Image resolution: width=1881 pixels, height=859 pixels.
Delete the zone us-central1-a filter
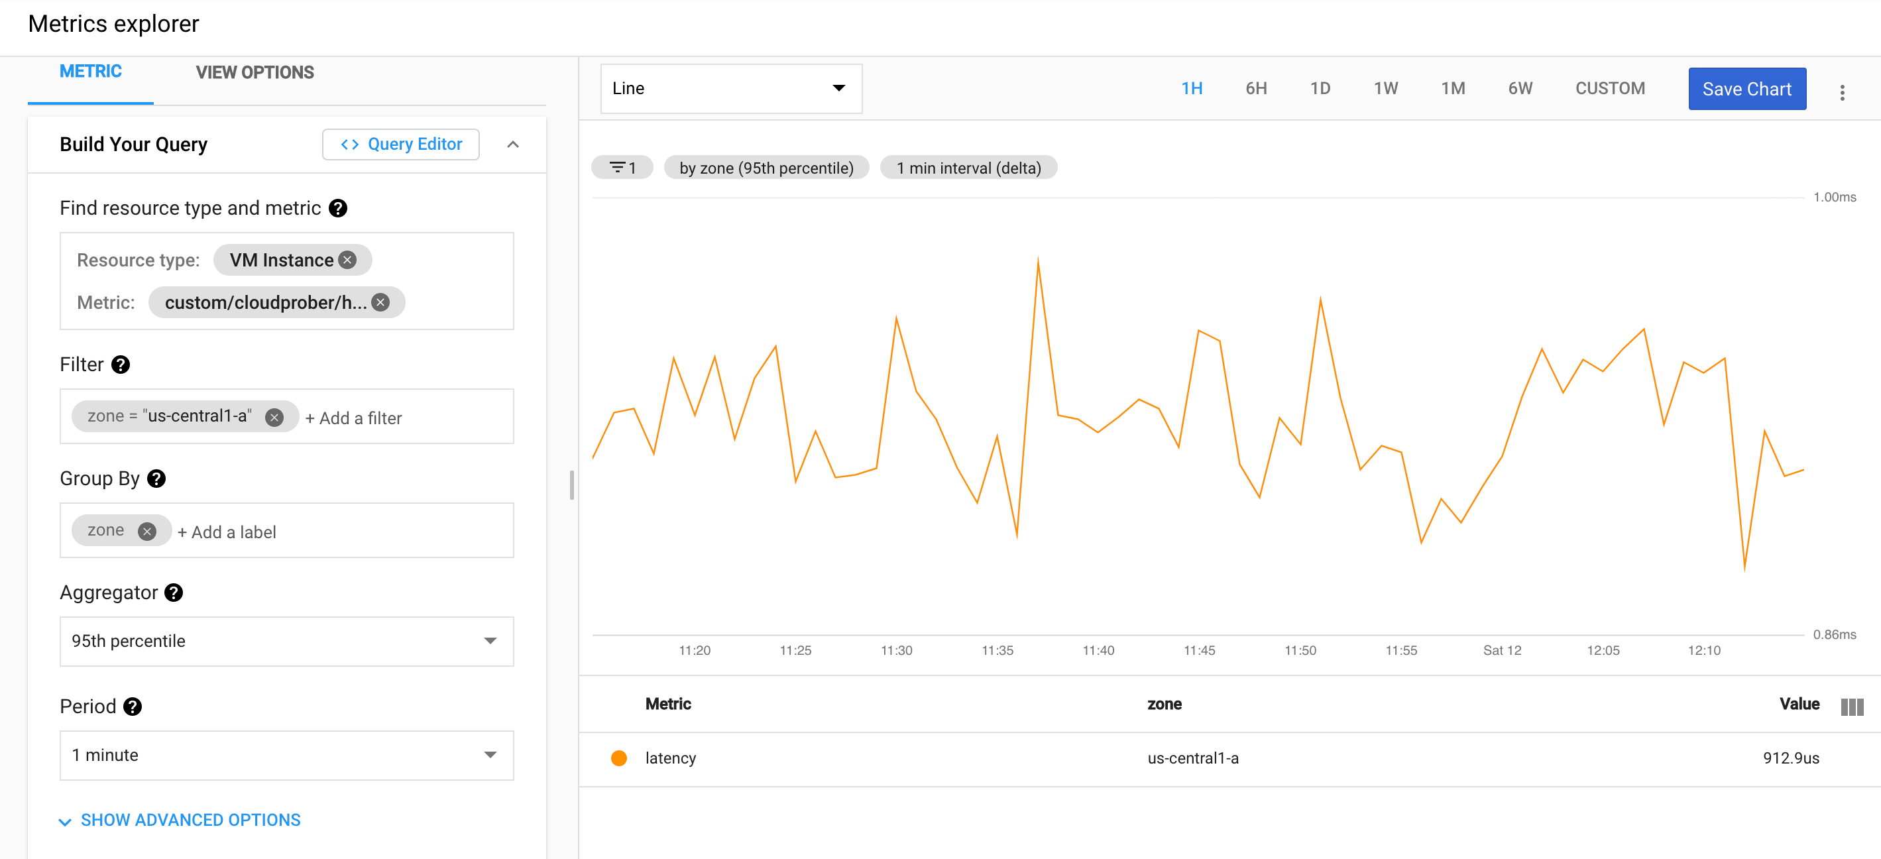(274, 417)
